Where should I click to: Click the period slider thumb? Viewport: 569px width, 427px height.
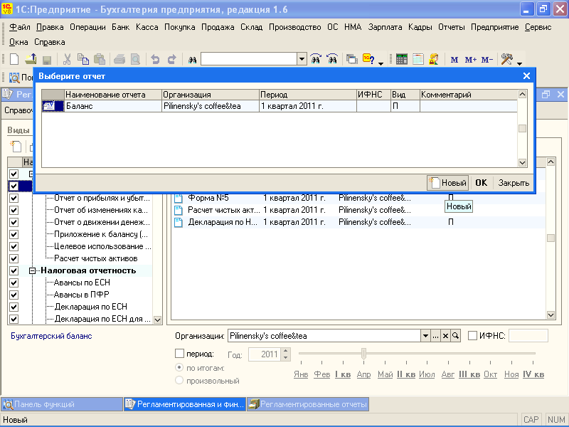363,353
